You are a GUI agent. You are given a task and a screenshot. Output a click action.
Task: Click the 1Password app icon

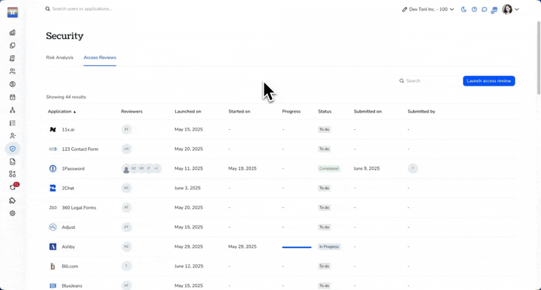pos(53,168)
